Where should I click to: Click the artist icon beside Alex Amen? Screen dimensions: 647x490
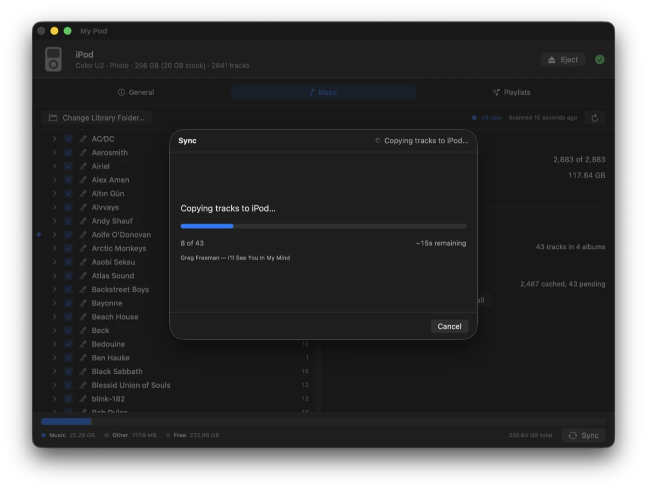pyautogui.click(x=82, y=180)
